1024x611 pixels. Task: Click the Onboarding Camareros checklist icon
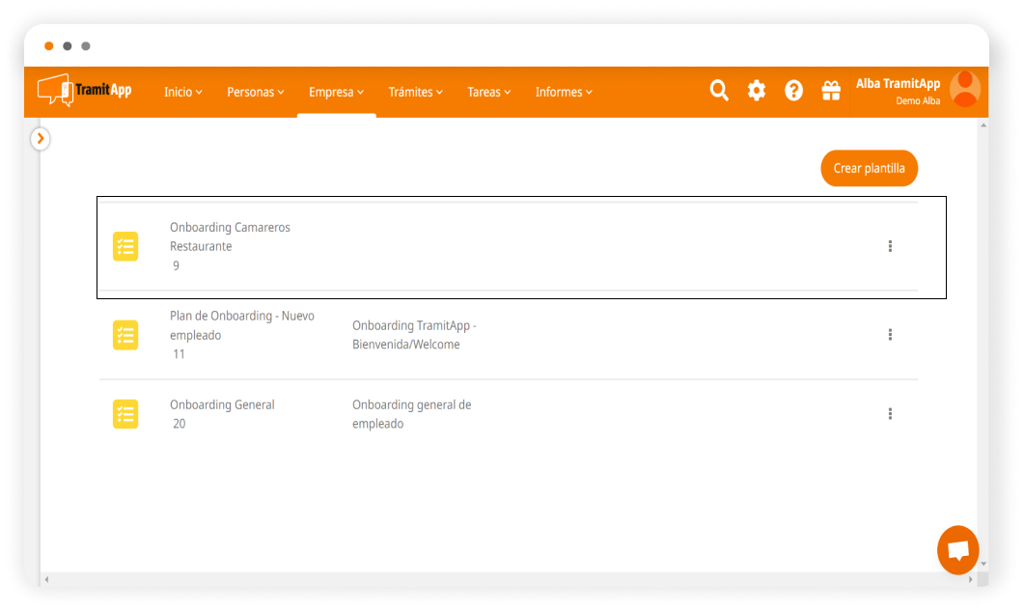[x=125, y=246]
